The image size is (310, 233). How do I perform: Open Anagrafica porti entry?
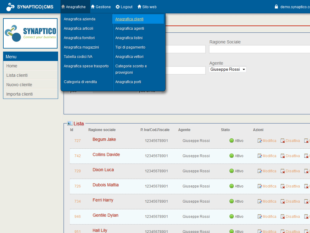128,82
